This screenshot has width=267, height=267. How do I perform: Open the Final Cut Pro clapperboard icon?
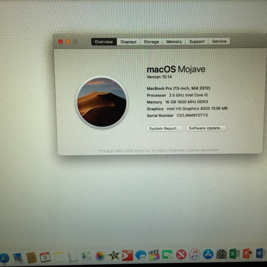[x=154, y=255]
